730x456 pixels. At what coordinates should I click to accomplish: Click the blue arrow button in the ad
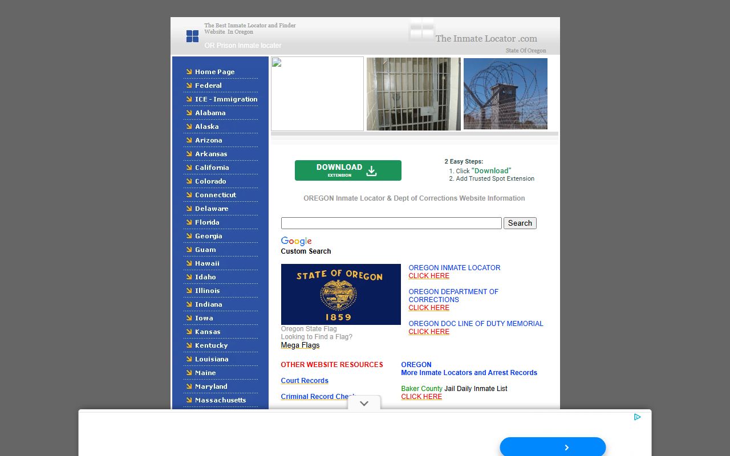[x=553, y=447]
